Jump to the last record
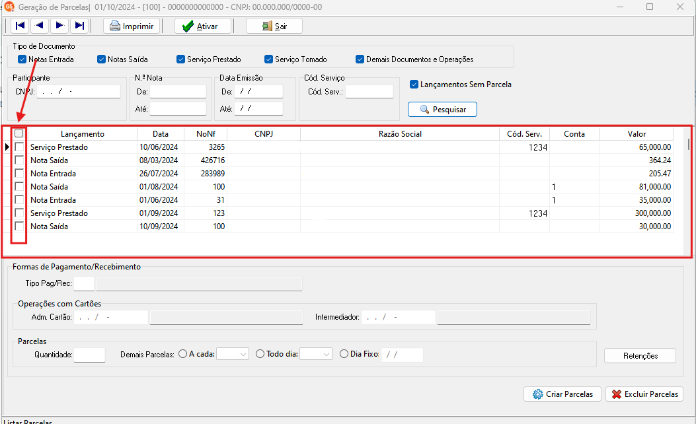 click(x=79, y=26)
